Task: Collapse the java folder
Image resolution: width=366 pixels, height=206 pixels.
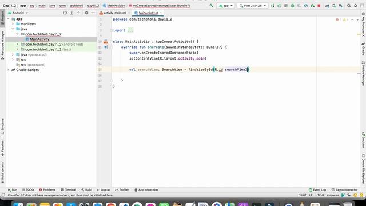Action: (13, 29)
